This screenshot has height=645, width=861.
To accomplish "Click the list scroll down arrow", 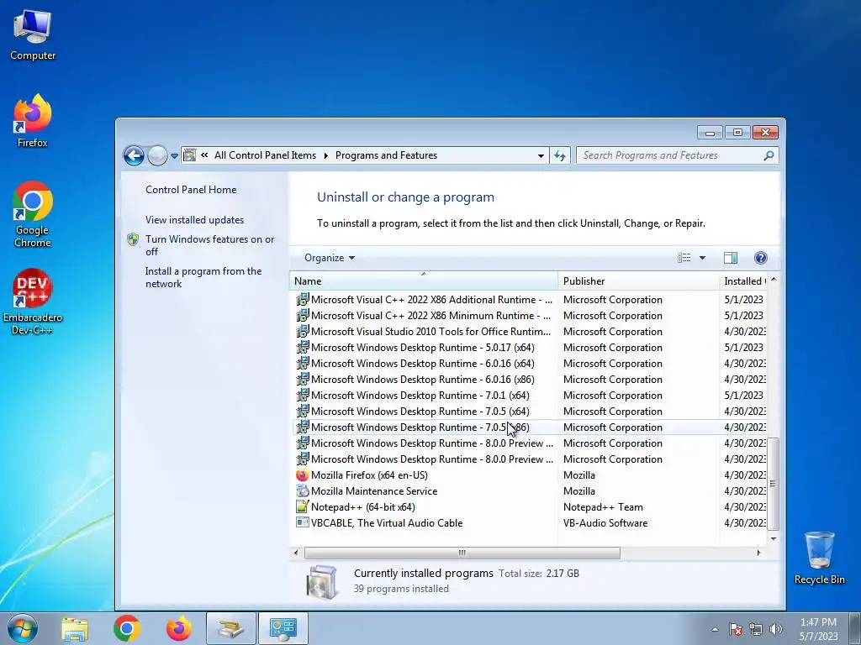I will coord(774,538).
